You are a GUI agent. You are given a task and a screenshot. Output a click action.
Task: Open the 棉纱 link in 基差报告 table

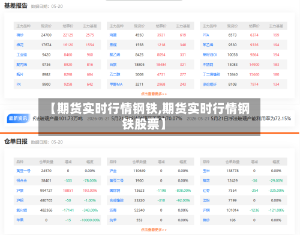tap(20, 35)
